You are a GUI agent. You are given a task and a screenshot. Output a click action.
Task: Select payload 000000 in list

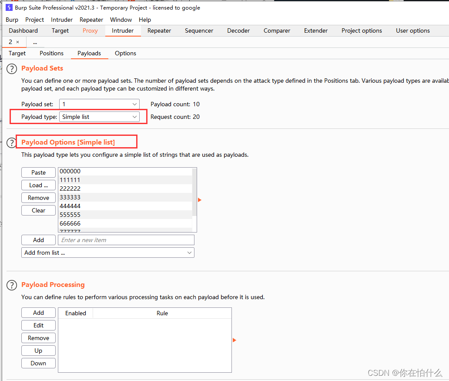click(x=125, y=171)
